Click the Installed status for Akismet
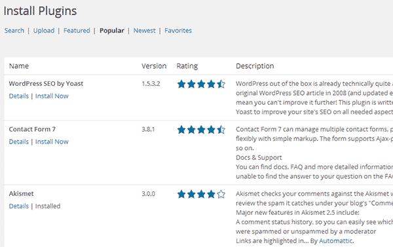This screenshot has width=393, height=247. coord(48,206)
